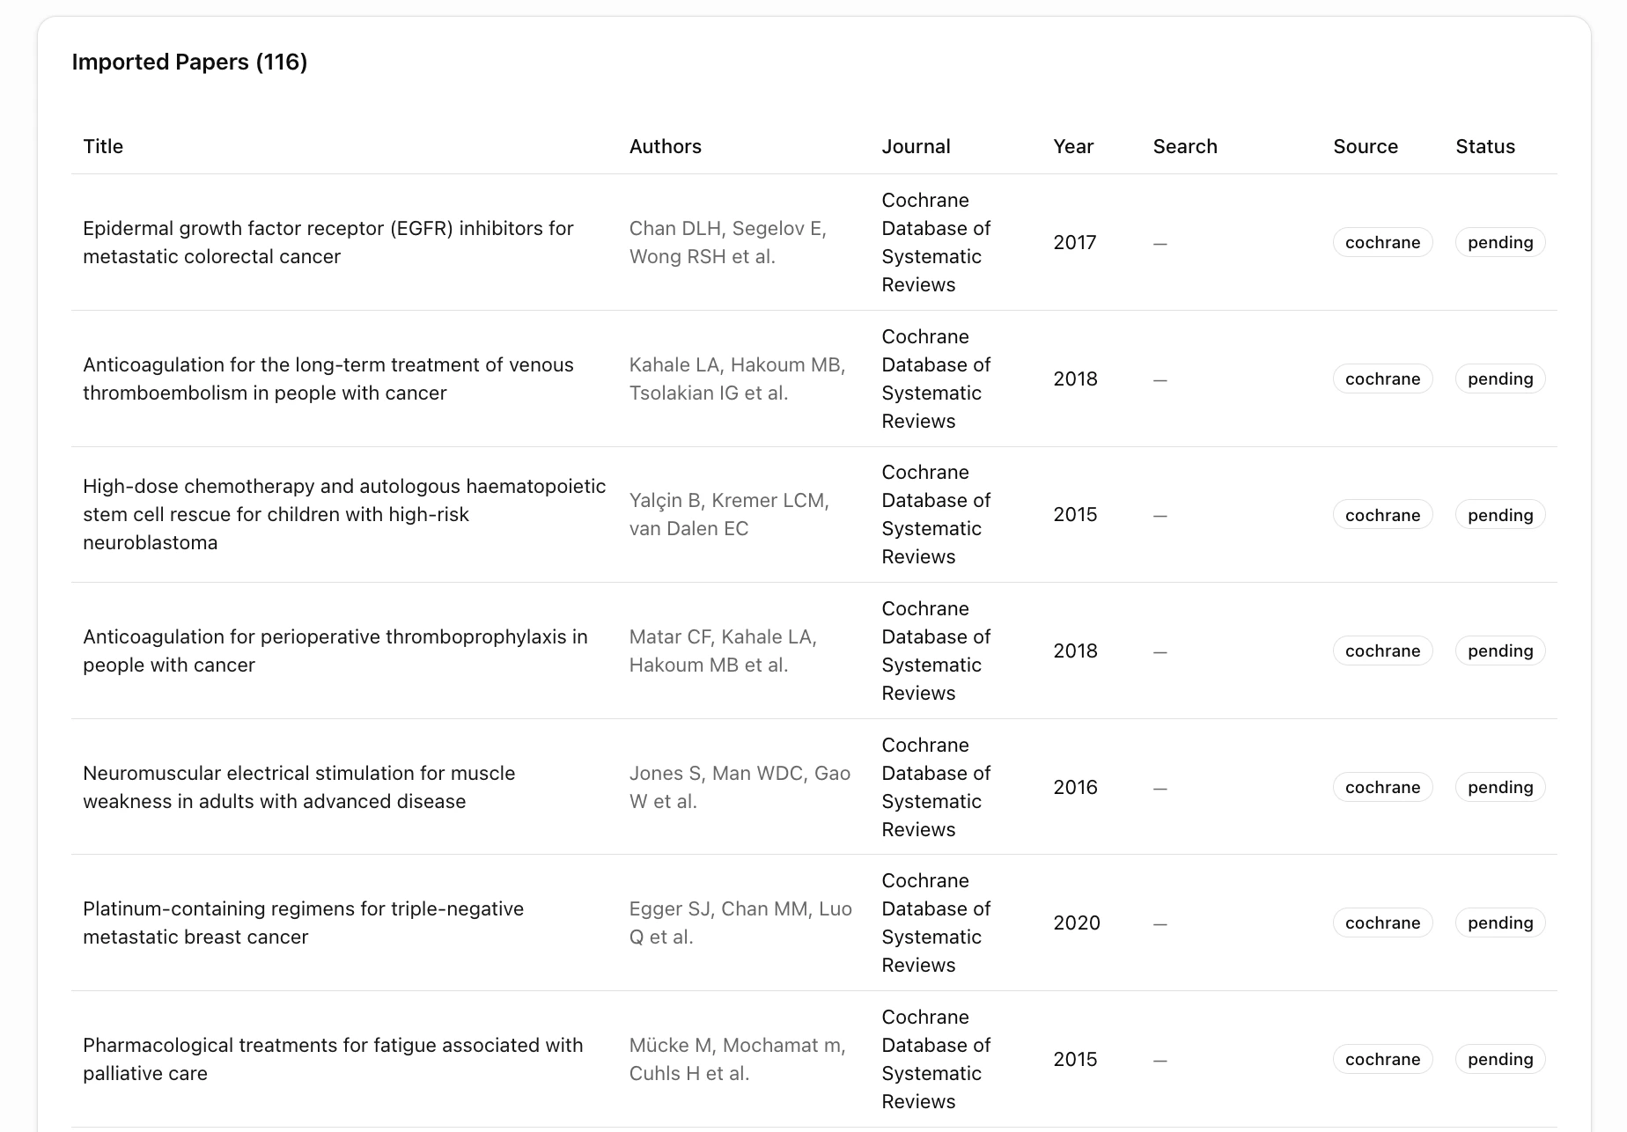
Task: Click the pending status of the palliative care fatigue paper
Action: tap(1500, 1059)
